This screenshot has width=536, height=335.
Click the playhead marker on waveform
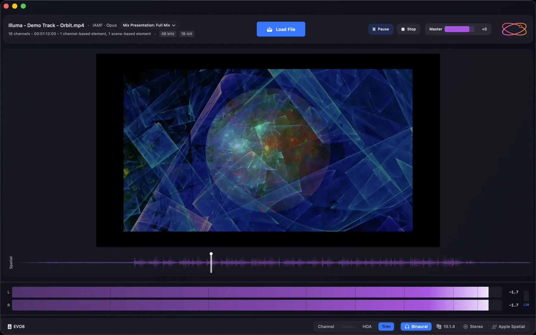tap(211, 262)
